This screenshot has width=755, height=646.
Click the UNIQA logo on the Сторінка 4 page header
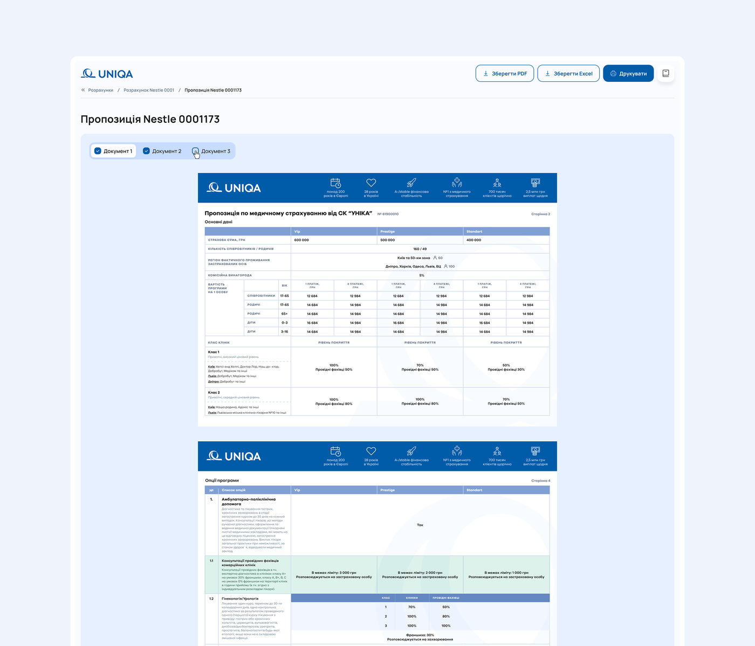tap(234, 456)
